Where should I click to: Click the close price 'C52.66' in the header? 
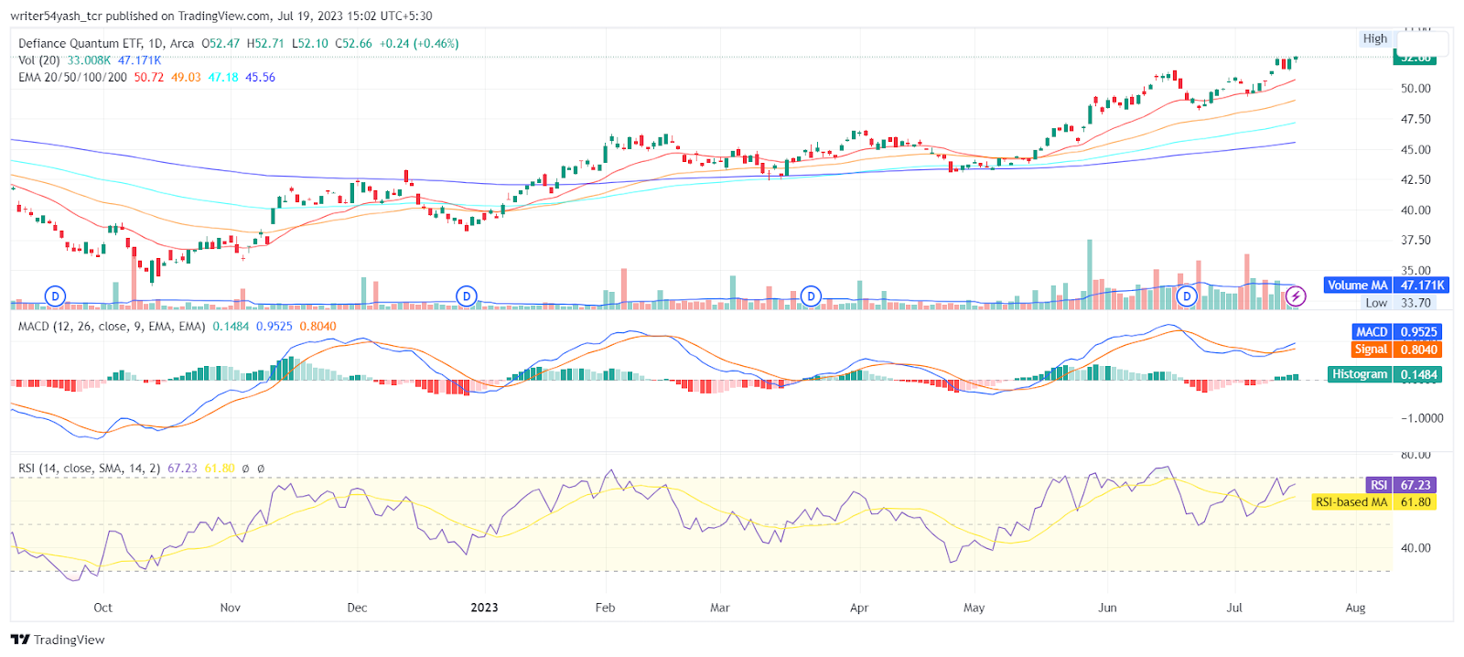click(x=353, y=43)
